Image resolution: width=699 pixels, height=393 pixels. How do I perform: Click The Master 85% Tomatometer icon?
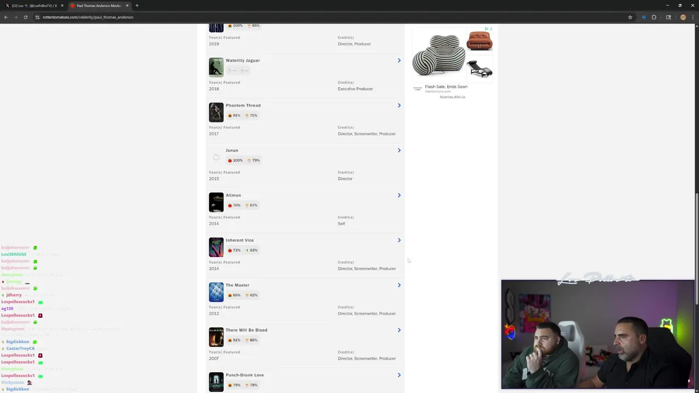point(230,295)
